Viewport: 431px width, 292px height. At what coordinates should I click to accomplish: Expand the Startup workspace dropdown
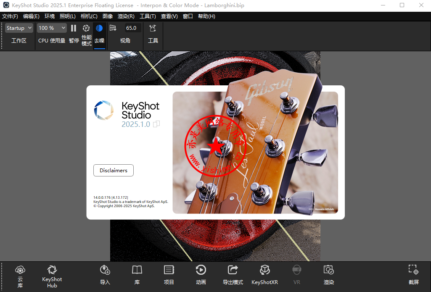(x=19, y=28)
